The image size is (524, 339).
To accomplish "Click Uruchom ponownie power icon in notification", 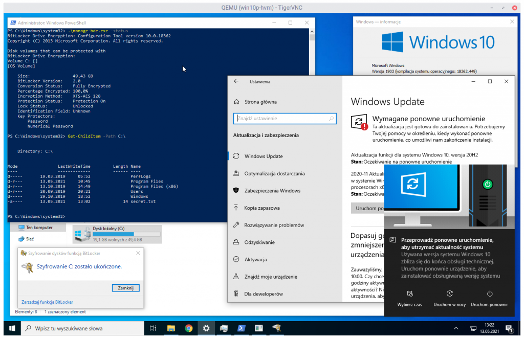I will [490, 294].
